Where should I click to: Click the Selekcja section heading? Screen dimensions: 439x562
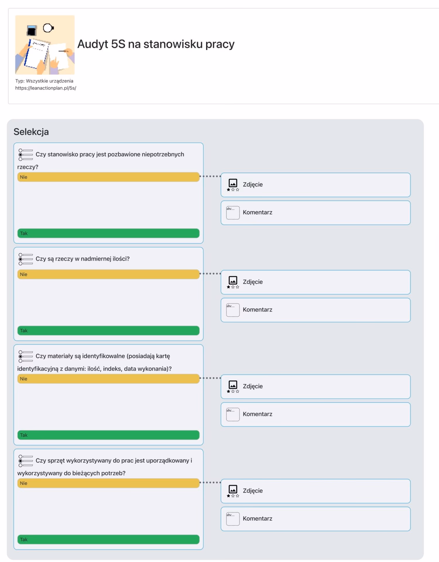click(x=31, y=132)
